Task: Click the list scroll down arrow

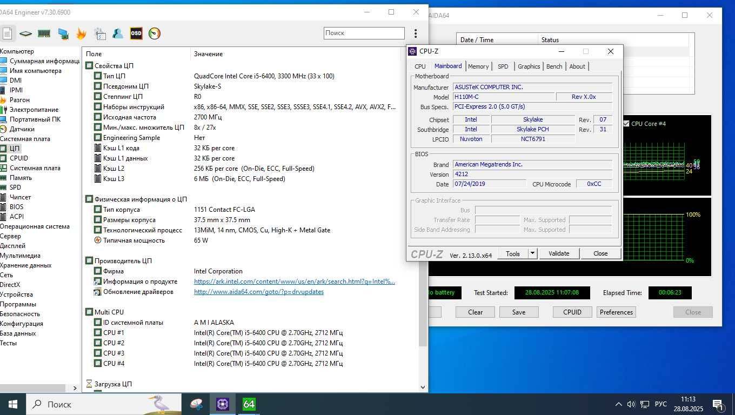Action: click(423, 387)
